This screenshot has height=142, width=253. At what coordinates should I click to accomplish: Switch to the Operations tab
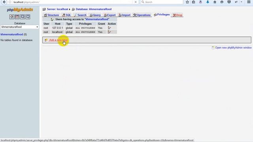[142, 15]
